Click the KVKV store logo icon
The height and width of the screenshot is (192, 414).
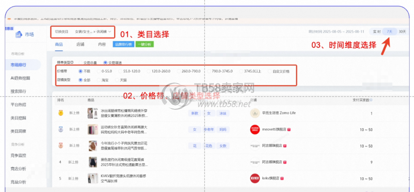coord(254,178)
